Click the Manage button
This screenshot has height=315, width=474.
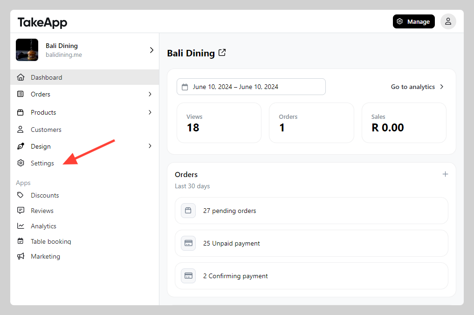click(413, 21)
